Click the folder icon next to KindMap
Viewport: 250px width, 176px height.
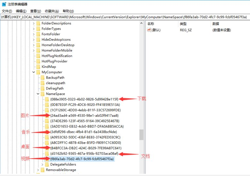(x=38, y=67)
